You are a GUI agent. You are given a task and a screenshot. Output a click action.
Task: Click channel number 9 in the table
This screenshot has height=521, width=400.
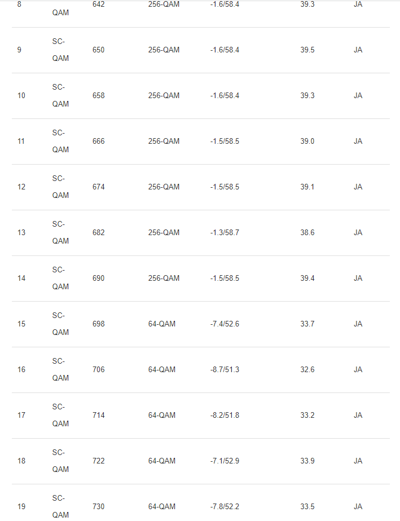(19, 50)
